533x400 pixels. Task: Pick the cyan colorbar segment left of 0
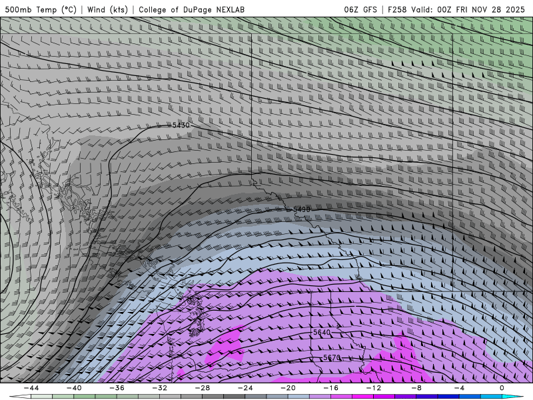tap(492, 397)
